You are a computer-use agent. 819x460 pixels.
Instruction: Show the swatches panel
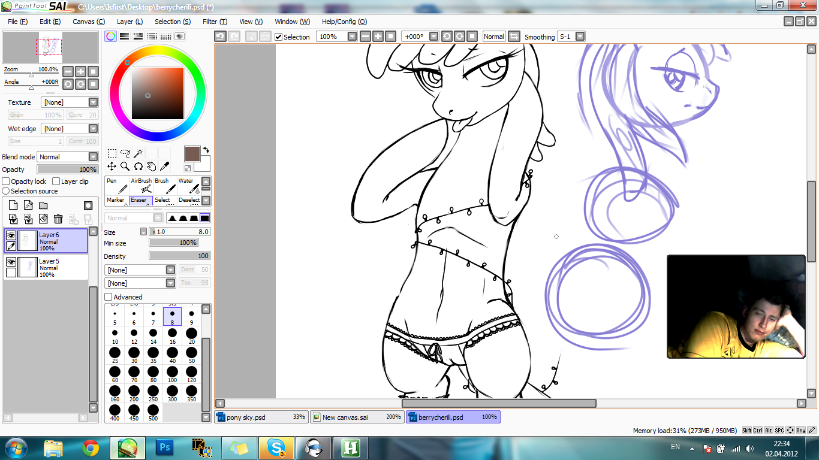(x=165, y=37)
